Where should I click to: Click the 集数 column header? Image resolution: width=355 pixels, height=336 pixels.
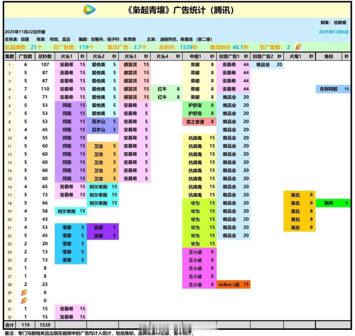click(x=10, y=56)
